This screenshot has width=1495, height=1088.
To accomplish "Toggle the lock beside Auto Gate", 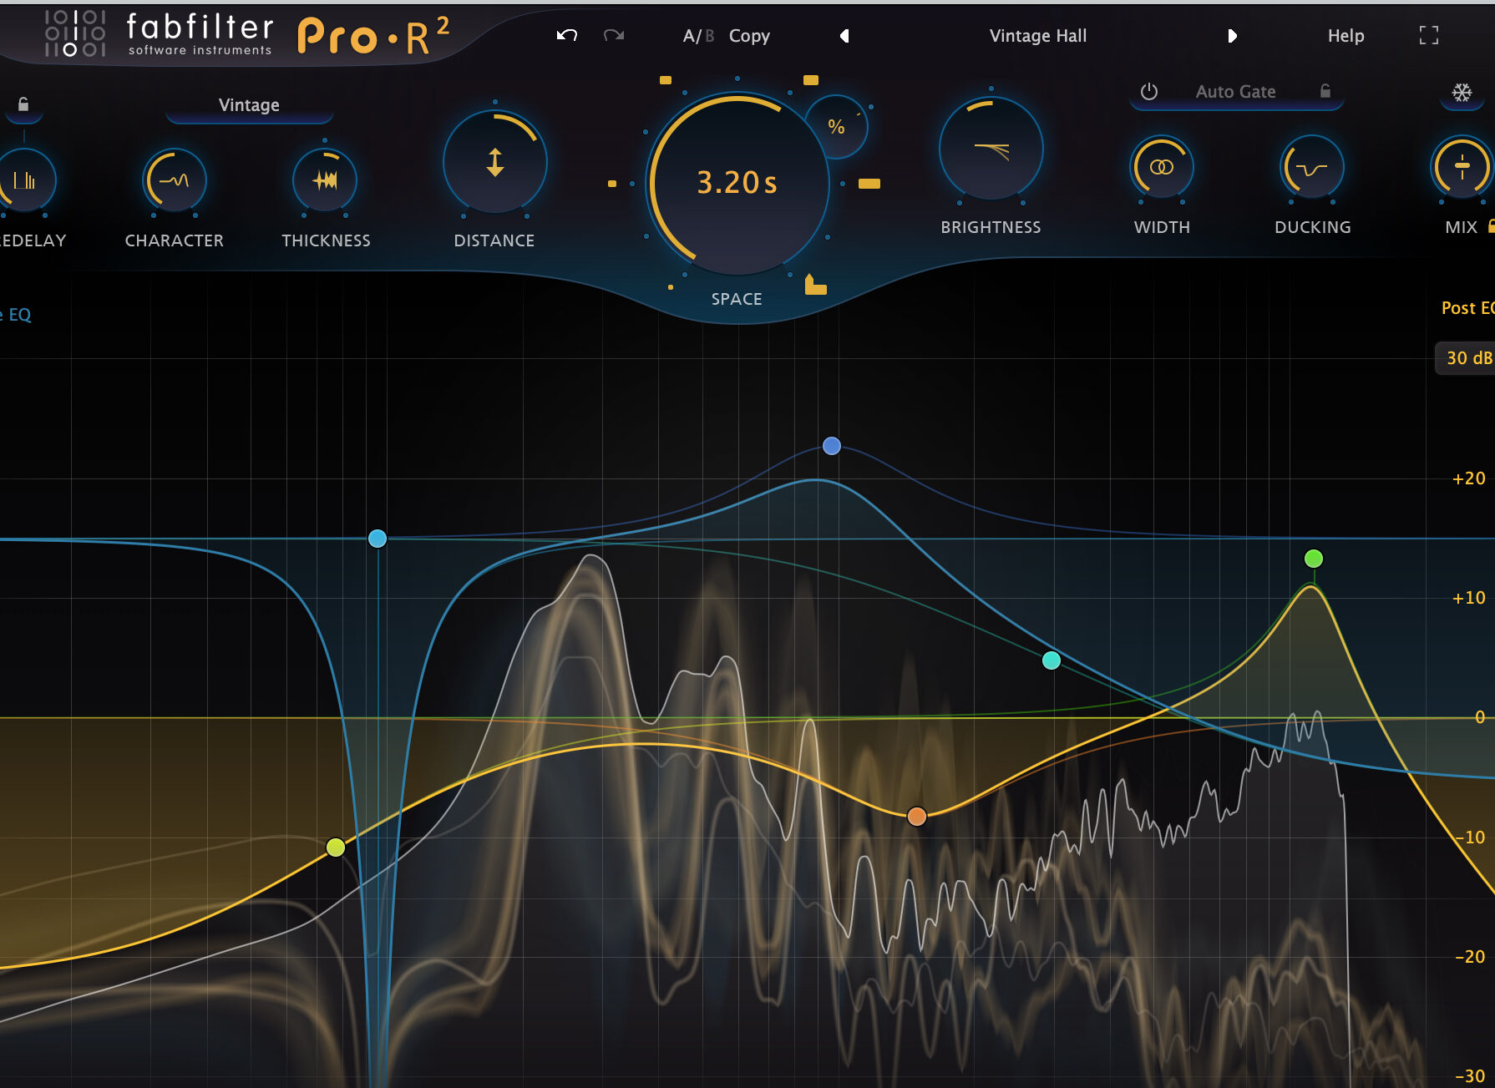I will pos(1326,92).
